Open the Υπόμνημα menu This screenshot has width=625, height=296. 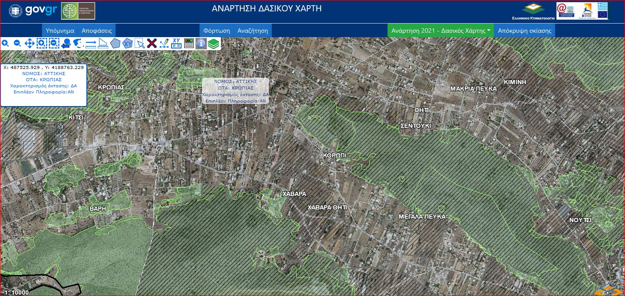61,30
